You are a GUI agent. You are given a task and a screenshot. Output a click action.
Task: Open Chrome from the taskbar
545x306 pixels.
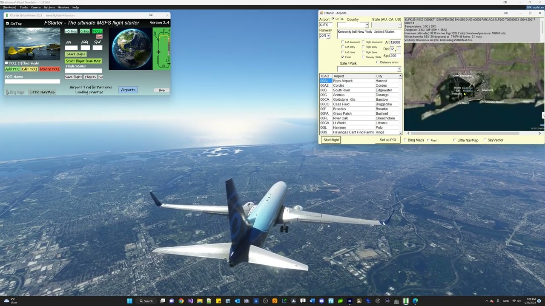181,301
